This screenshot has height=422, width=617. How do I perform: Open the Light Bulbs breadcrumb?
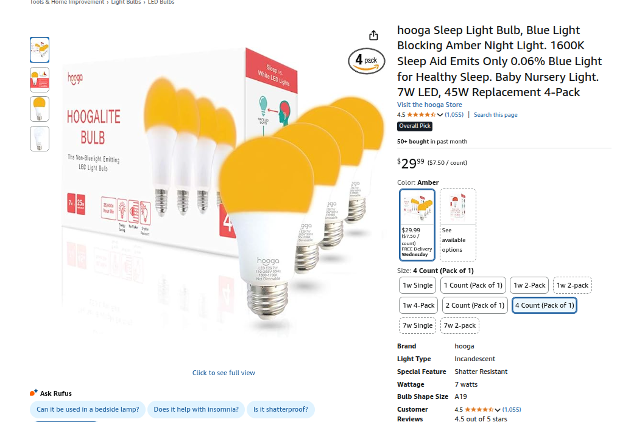coord(126,2)
